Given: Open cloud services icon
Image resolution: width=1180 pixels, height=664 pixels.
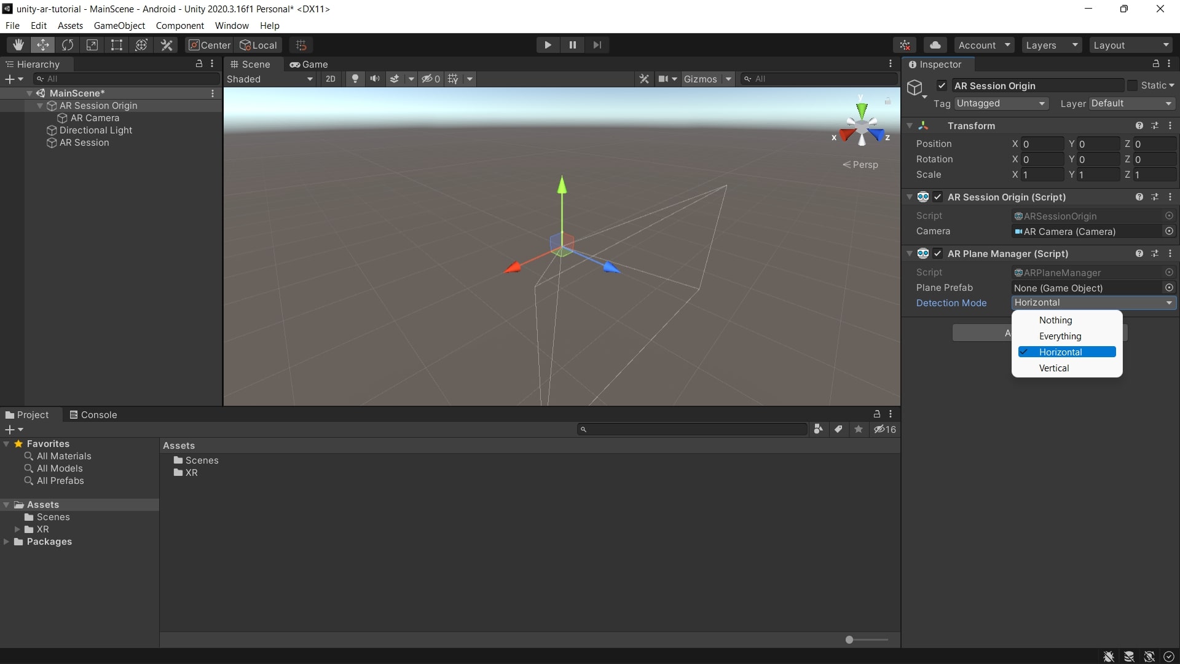Looking at the screenshot, I should [935, 45].
